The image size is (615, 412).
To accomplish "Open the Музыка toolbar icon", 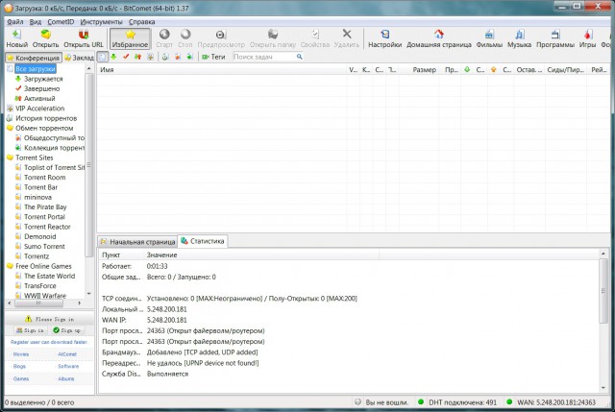I will pos(519,35).
